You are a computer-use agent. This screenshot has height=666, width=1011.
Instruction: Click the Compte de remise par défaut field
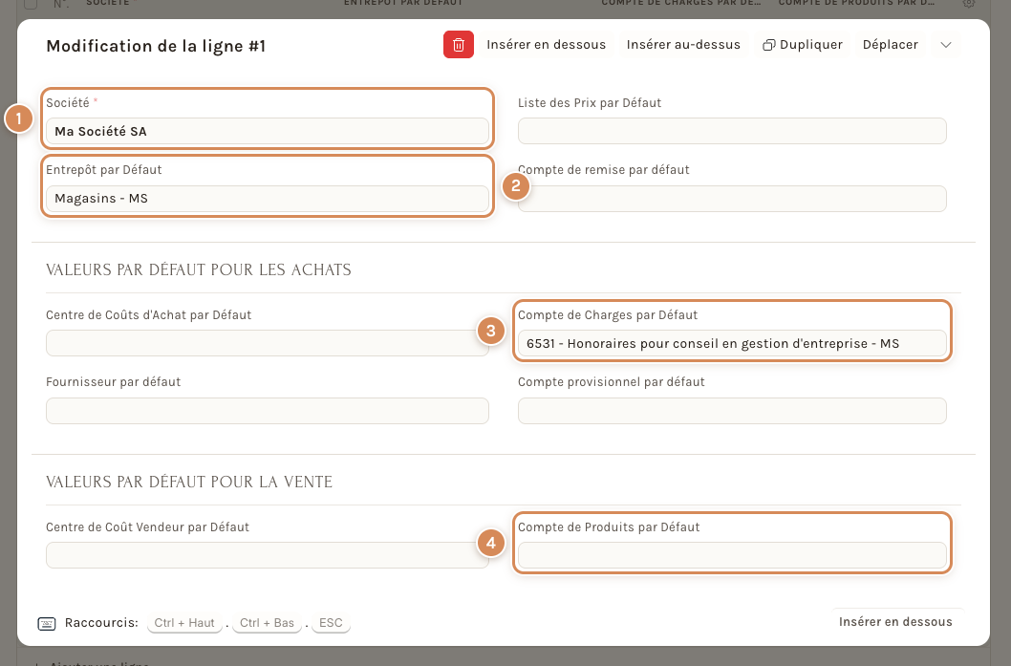pyautogui.click(x=733, y=199)
